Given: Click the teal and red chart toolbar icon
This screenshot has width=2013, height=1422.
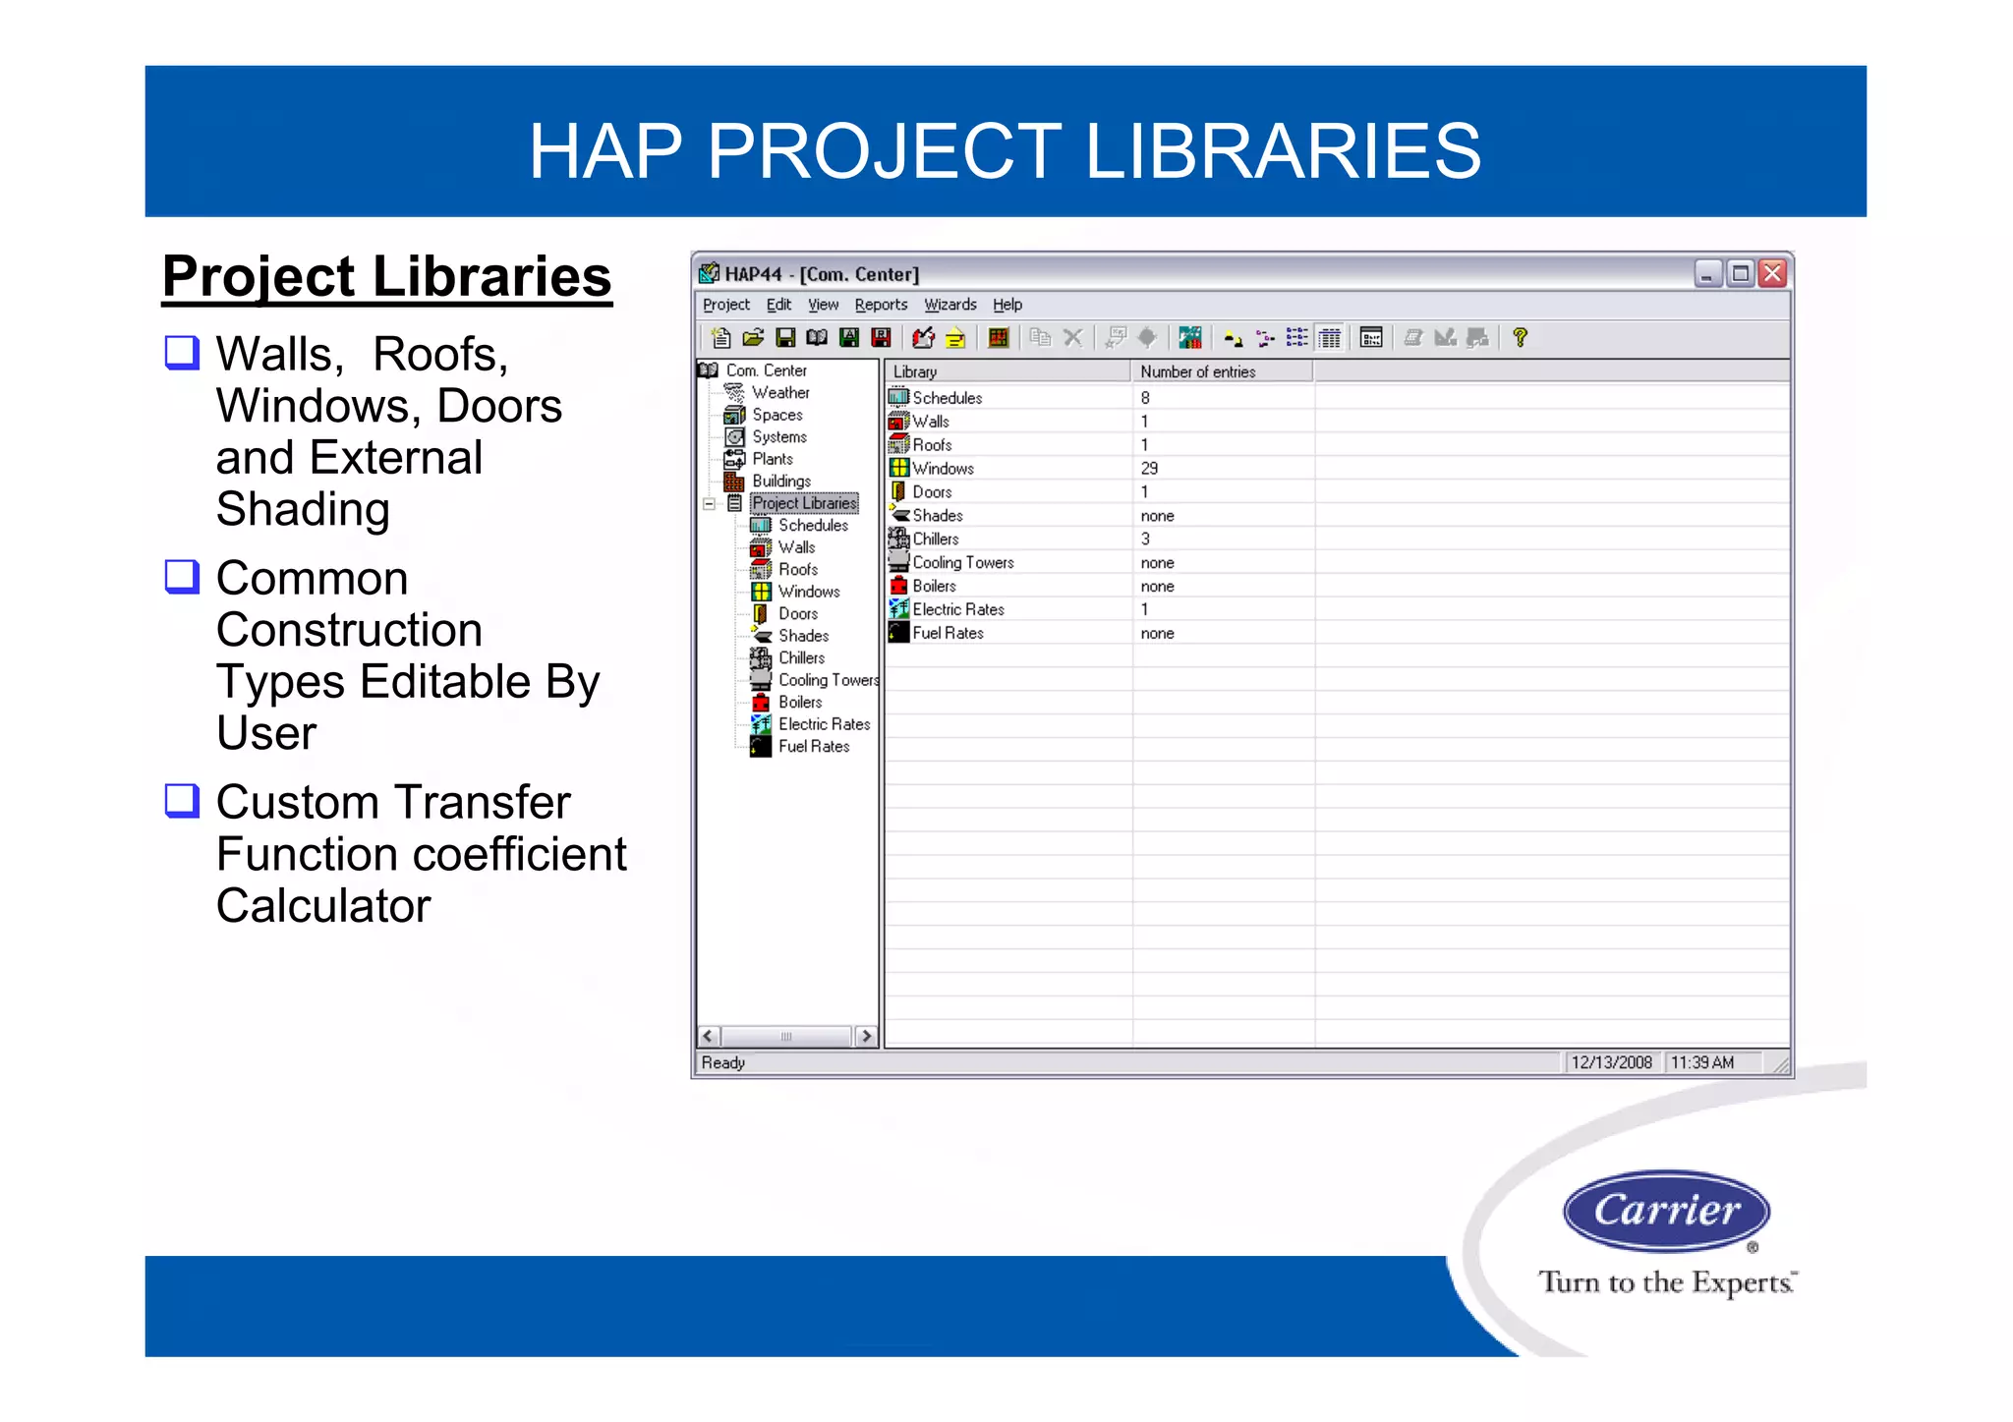Looking at the screenshot, I should coord(1190,338).
